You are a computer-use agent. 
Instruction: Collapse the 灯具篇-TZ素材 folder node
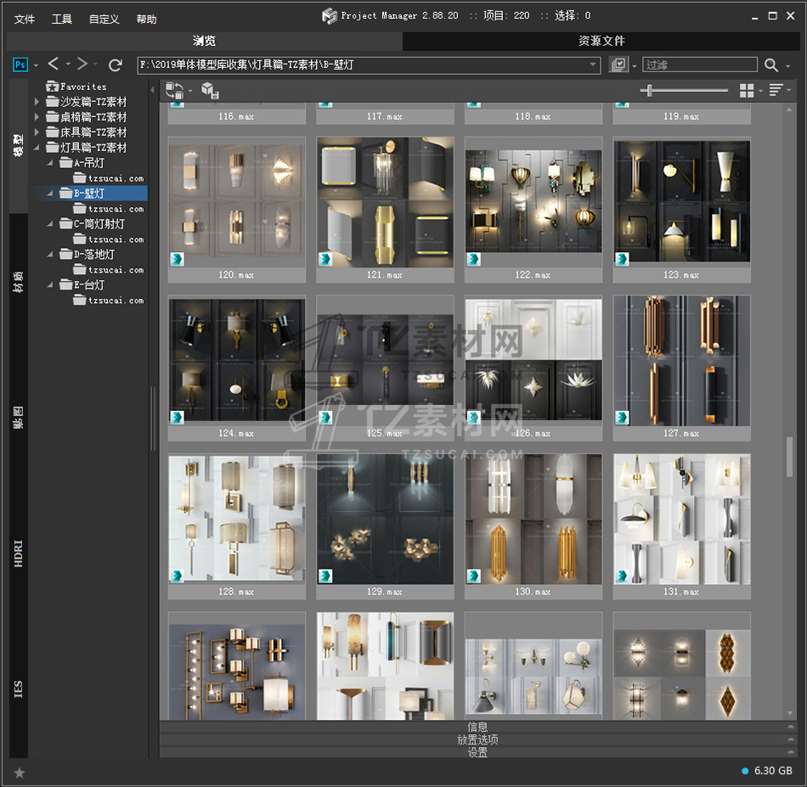coord(37,148)
